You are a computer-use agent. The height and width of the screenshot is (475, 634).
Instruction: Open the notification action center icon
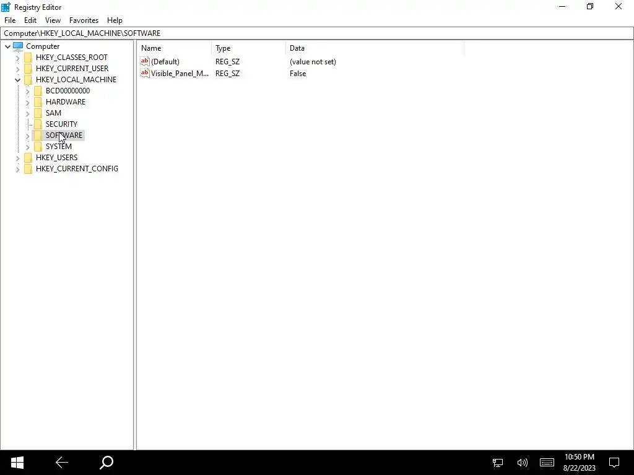tap(614, 463)
